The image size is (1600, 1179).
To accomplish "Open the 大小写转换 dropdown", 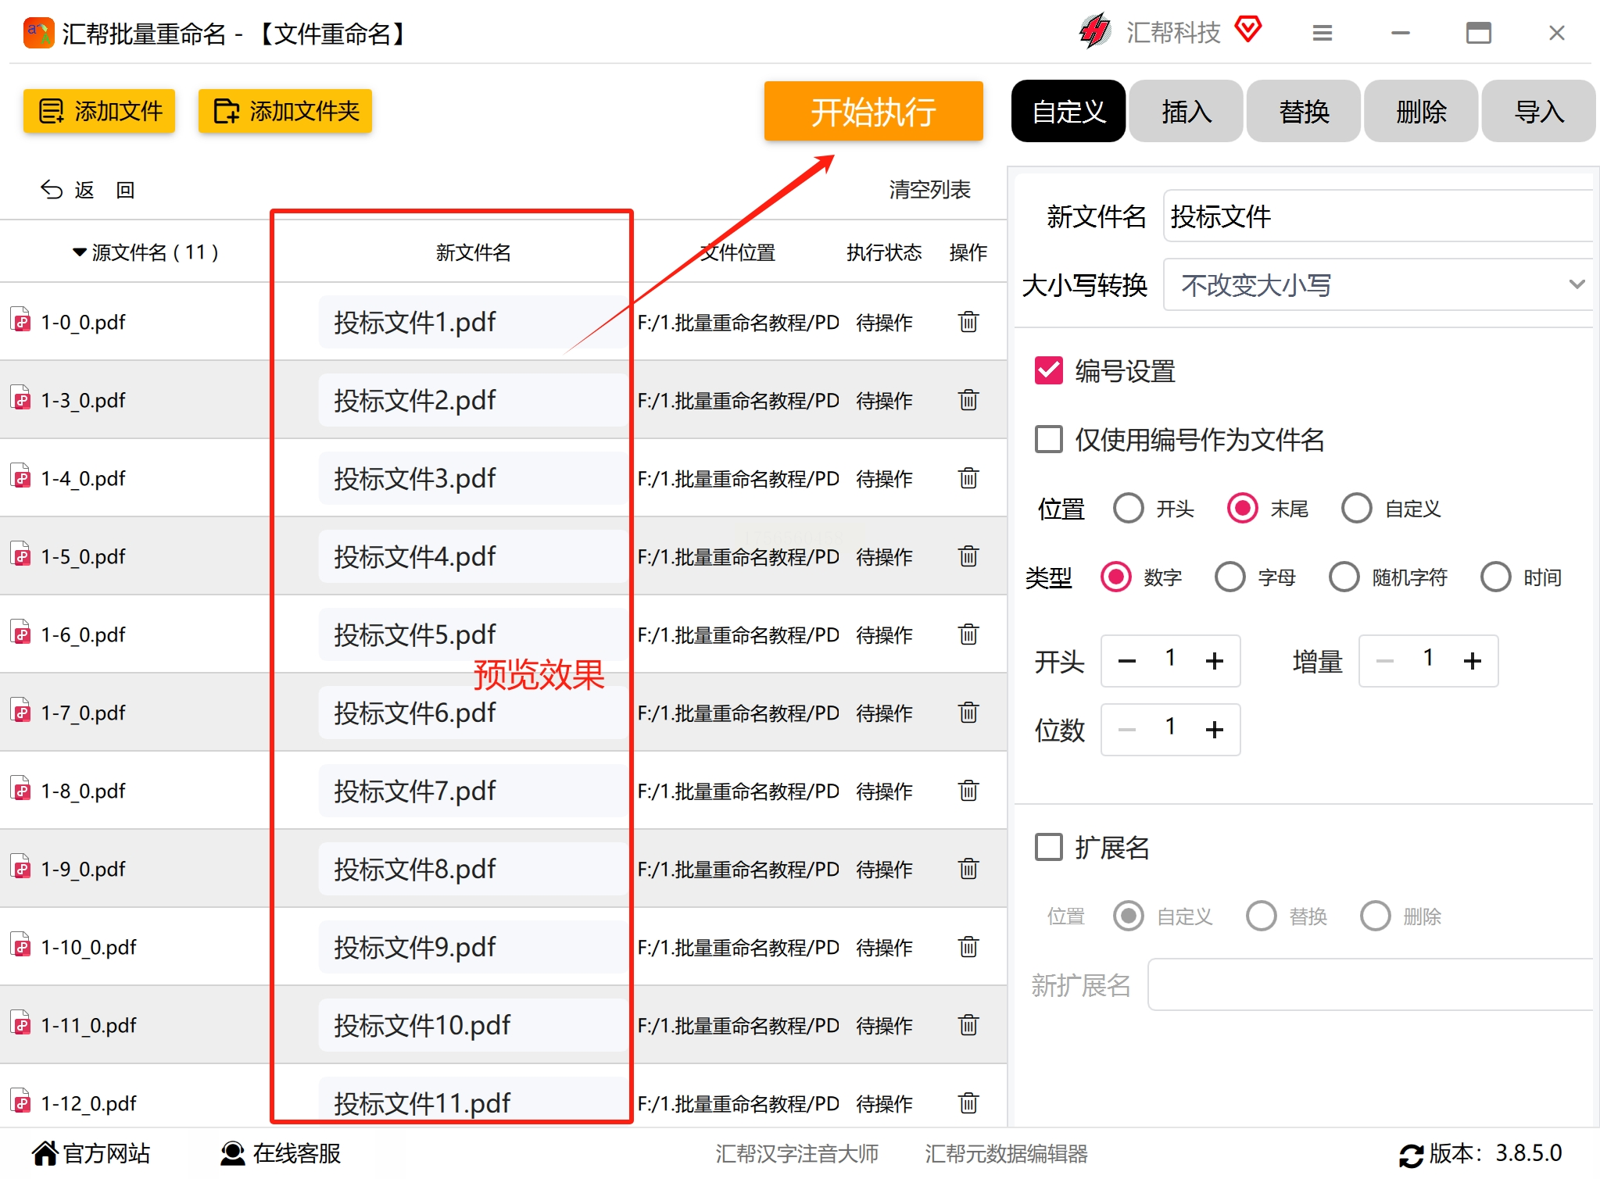I will [1379, 284].
